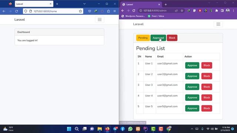View site information icon in Chrome

point(141,11)
